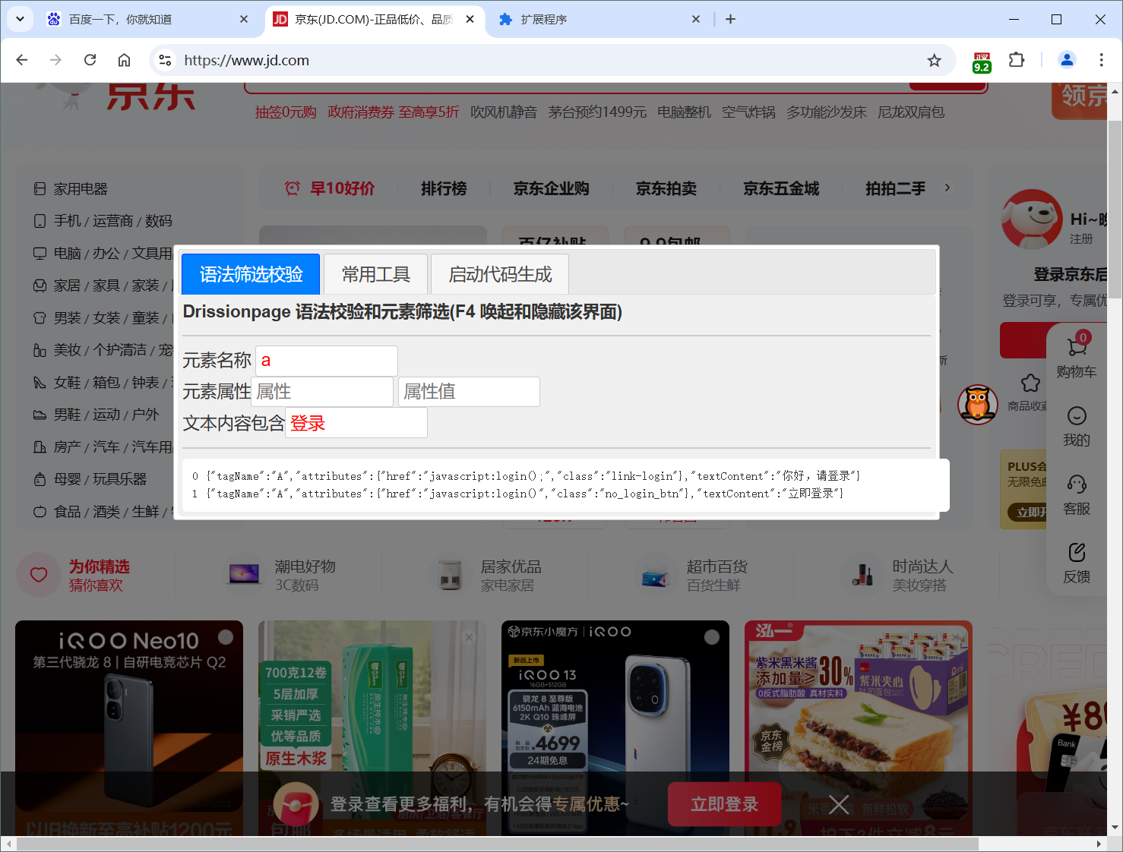Open the Chrome profile avatar
The image size is (1123, 852).
(1067, 60)
